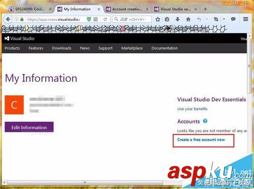Open dropdown arrow next to crop icon
The height and width of the screenshot is (189, 254).
pyautogui.click(x=224, y=19)
